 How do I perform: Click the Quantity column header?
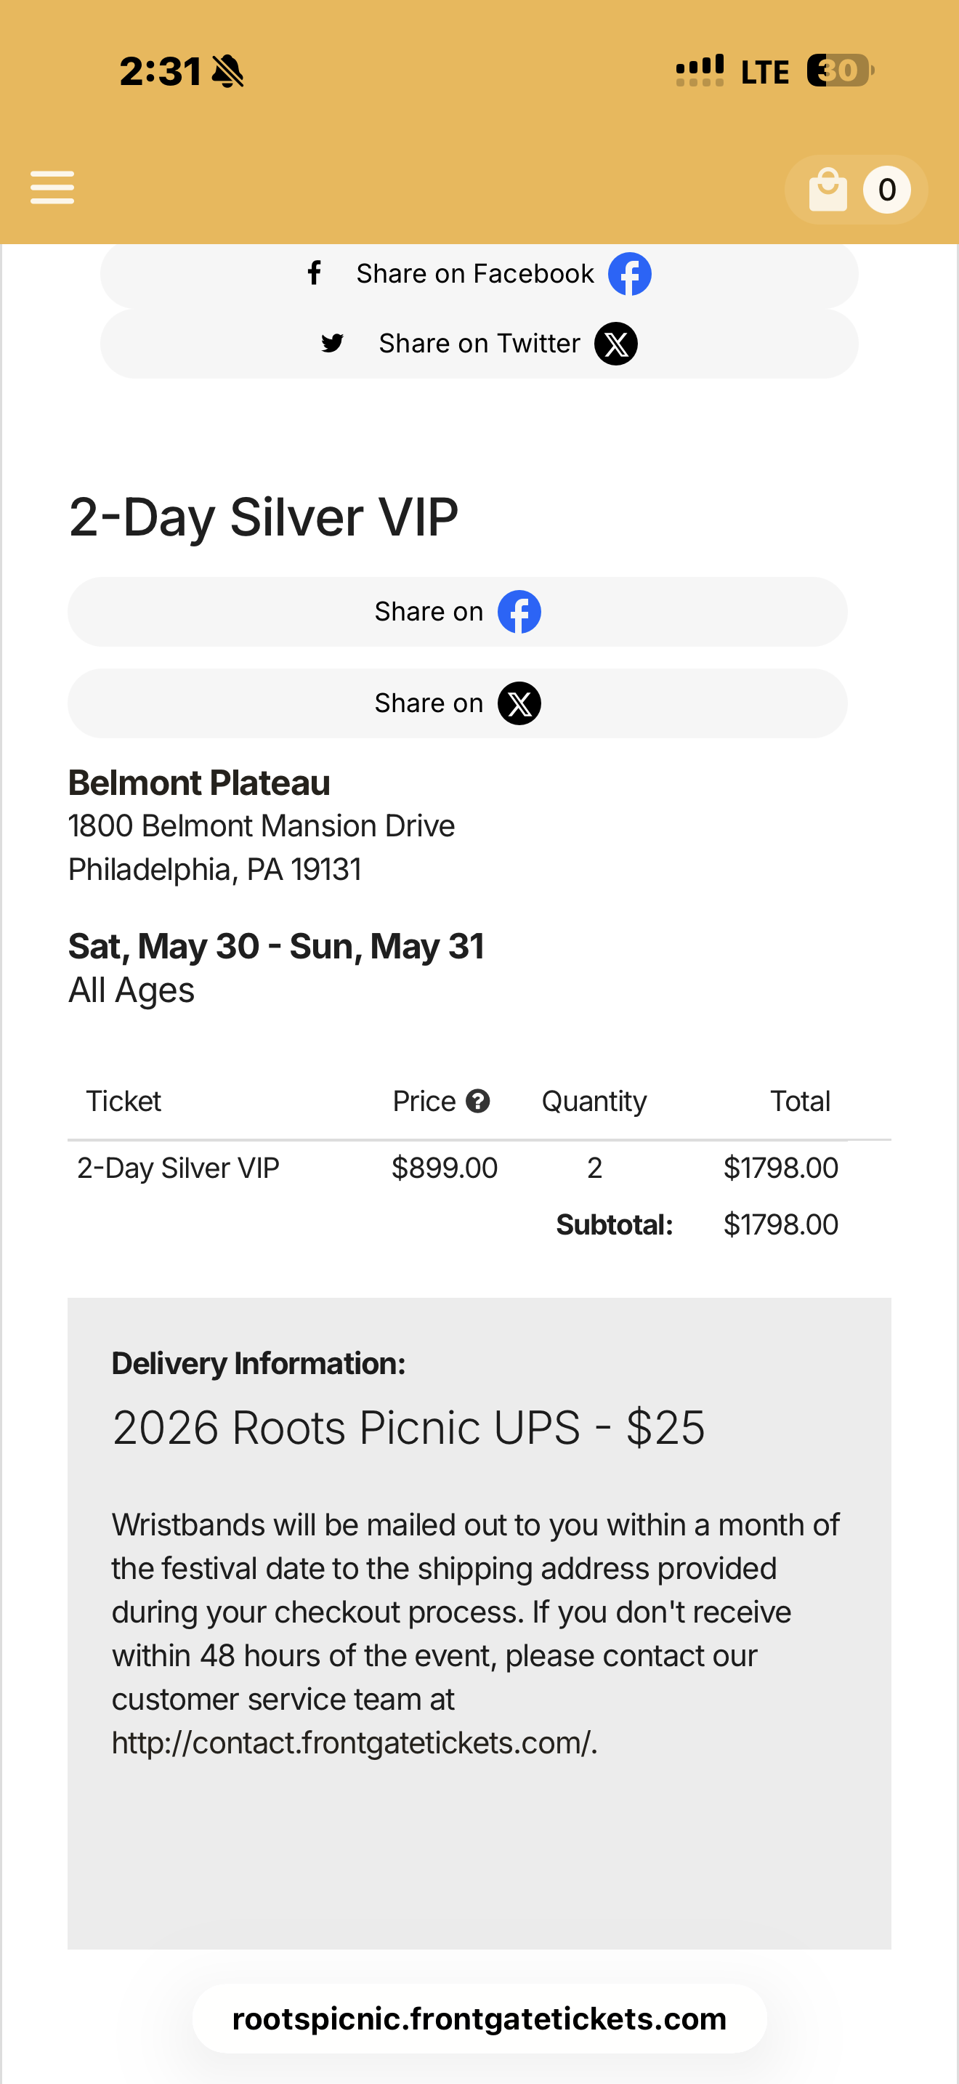coord(594,1101)
